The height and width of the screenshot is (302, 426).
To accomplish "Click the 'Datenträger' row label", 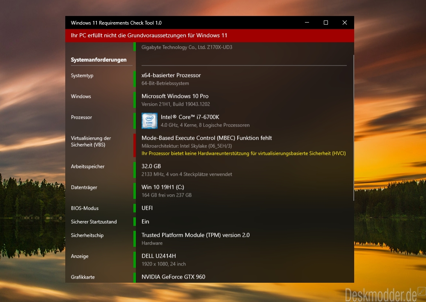I will [x=84, y=187].
